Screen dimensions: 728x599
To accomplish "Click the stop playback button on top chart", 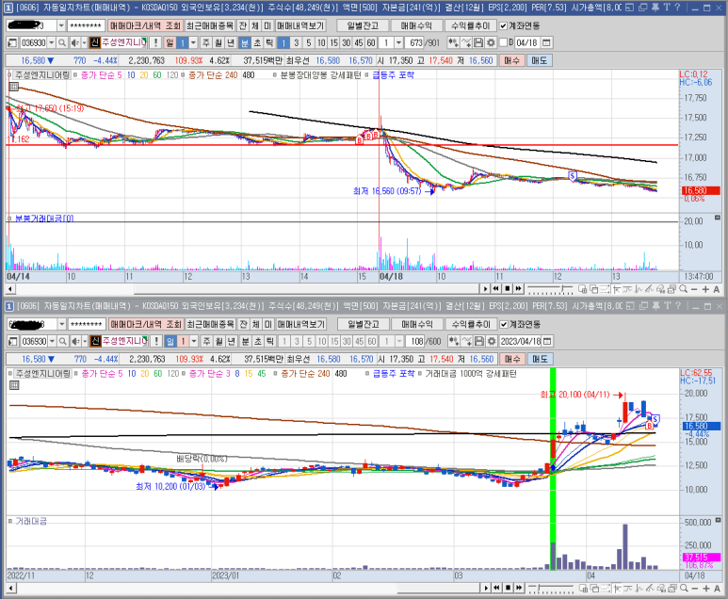I will tap(508, 289).
